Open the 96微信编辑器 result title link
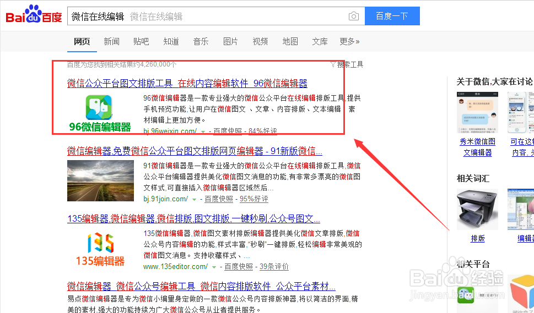Viewport: 534px width, 313px height. point(187,83)
